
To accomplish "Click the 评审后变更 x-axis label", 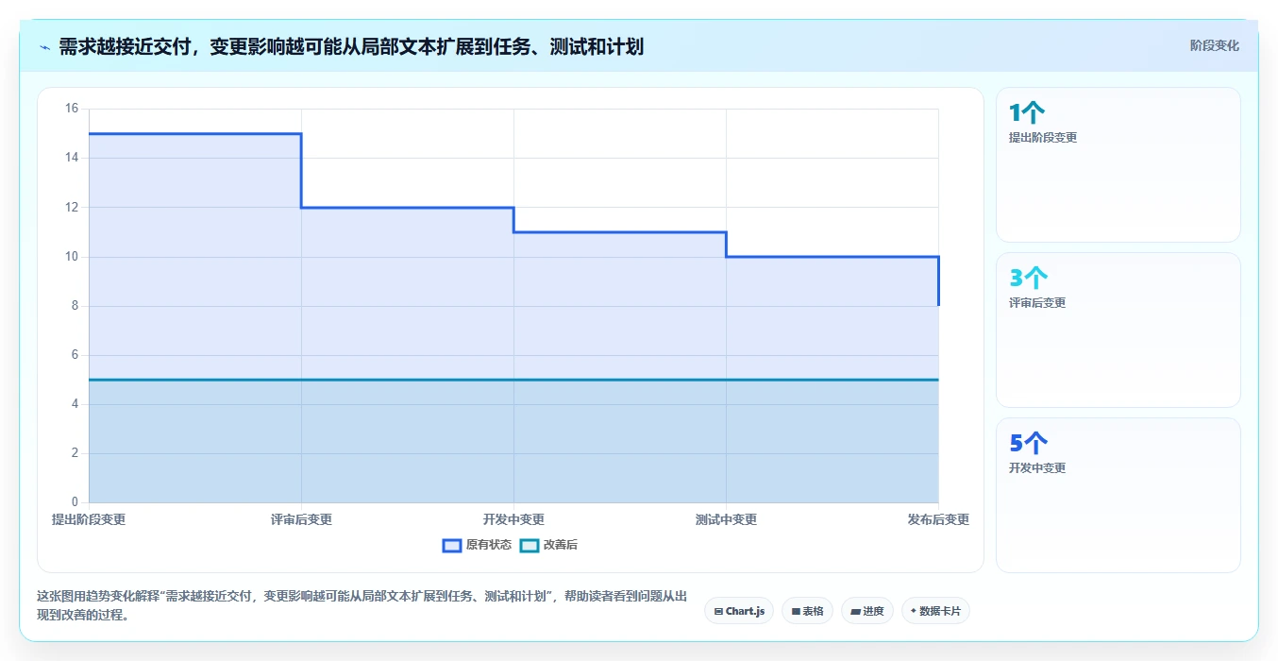I will coord(301,519).
